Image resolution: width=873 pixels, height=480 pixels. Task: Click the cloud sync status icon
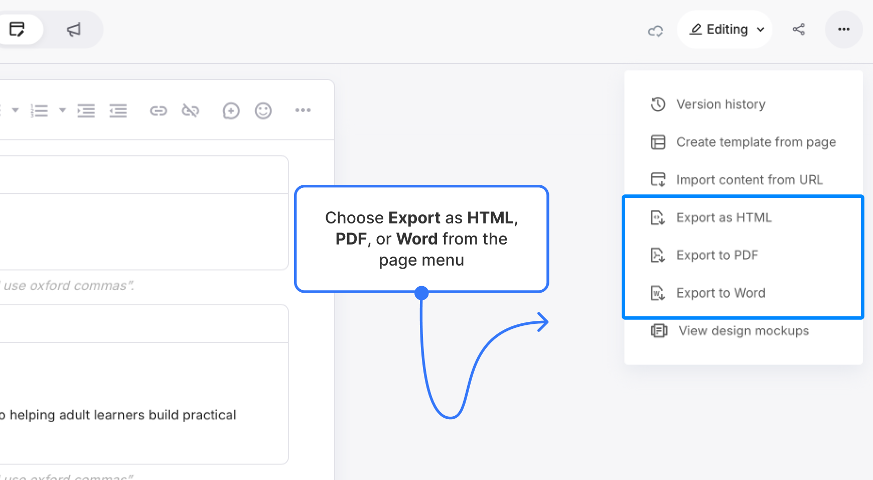click(x=655, y=31)
